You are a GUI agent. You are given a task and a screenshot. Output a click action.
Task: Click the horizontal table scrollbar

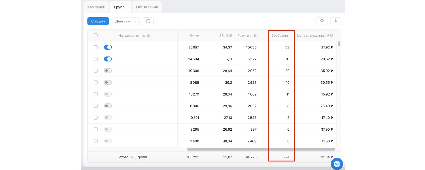pos(261,149)
